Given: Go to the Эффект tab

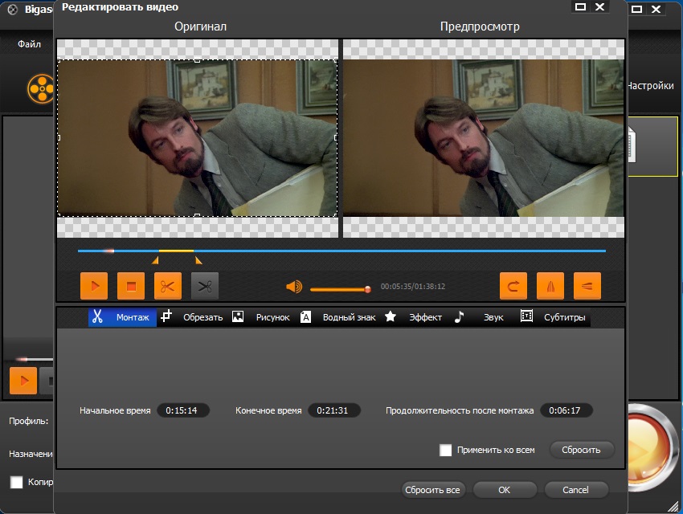Looking at the screenshot, I should pos(415,317).
